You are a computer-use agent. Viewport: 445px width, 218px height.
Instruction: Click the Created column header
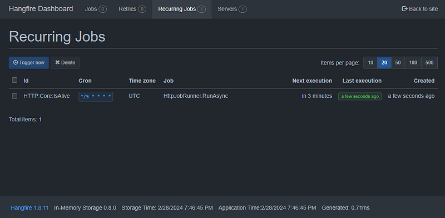(x=424, y=81)
